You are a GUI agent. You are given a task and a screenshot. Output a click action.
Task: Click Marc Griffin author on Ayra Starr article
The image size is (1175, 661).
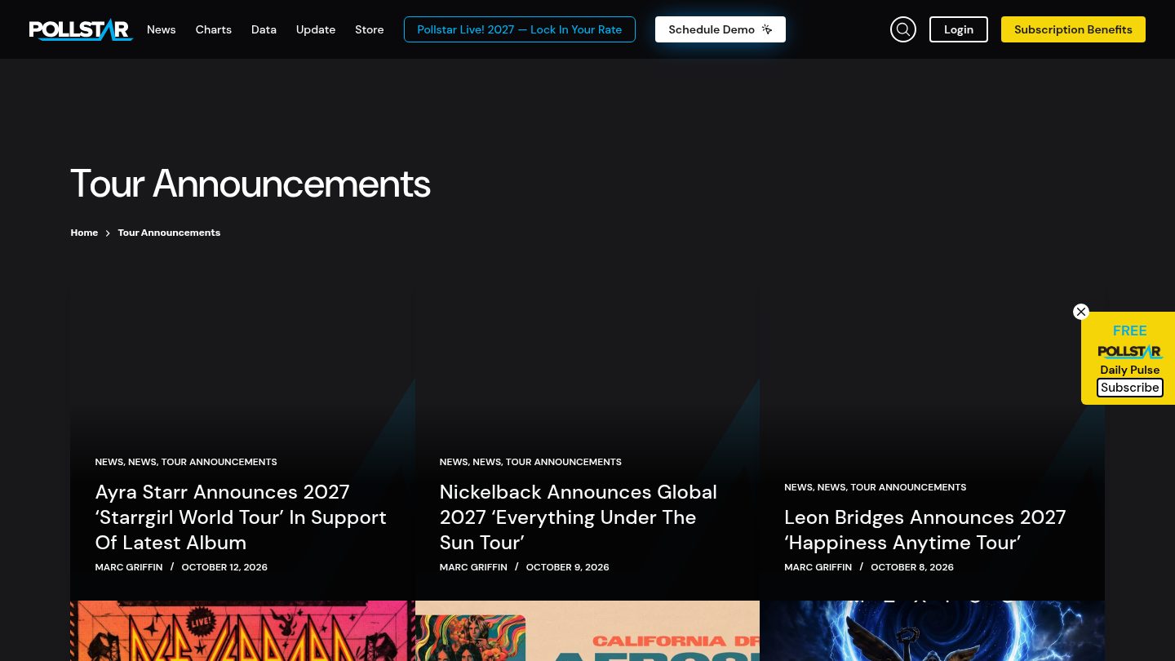pos(129,567)
